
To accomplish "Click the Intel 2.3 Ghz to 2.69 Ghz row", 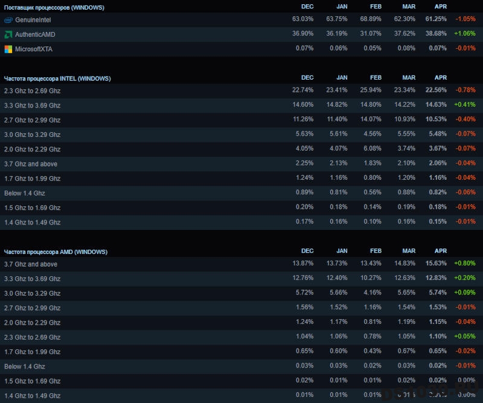I will point(241,91).
